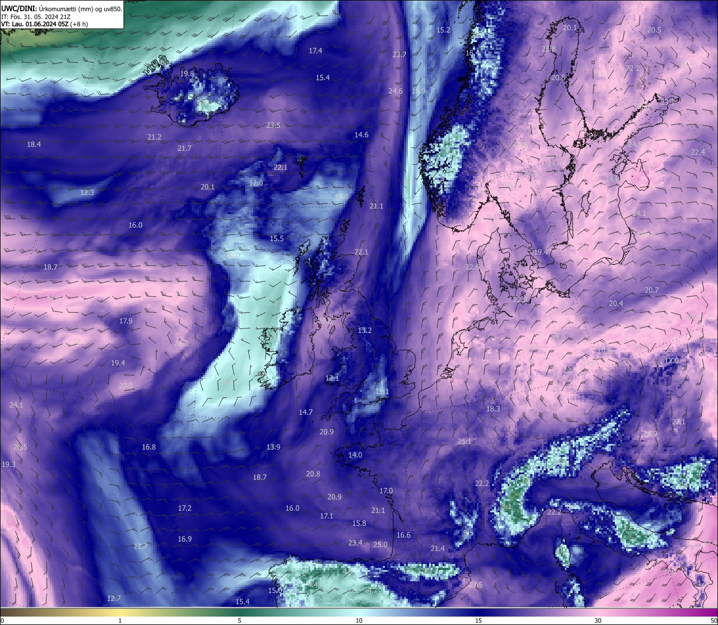Select the 15.5 value label

[277, 239]
